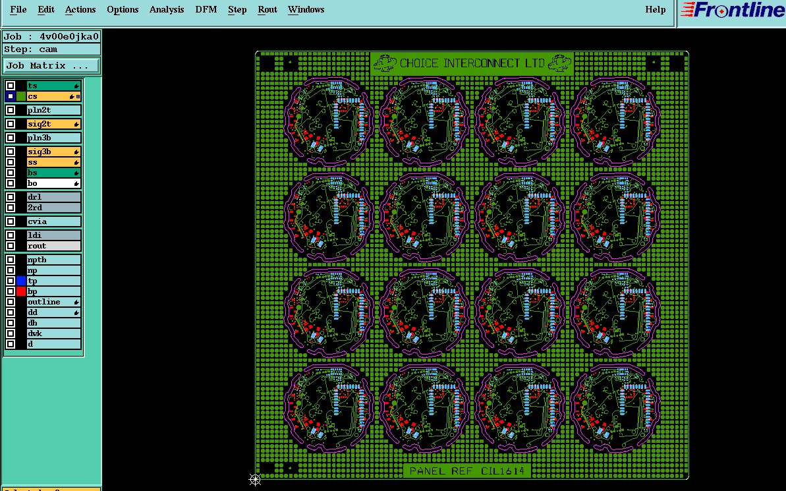Viewport: 786px width, 491px height.
Task: Click the hand icon on the bo layer
Action: pos(76,183)
